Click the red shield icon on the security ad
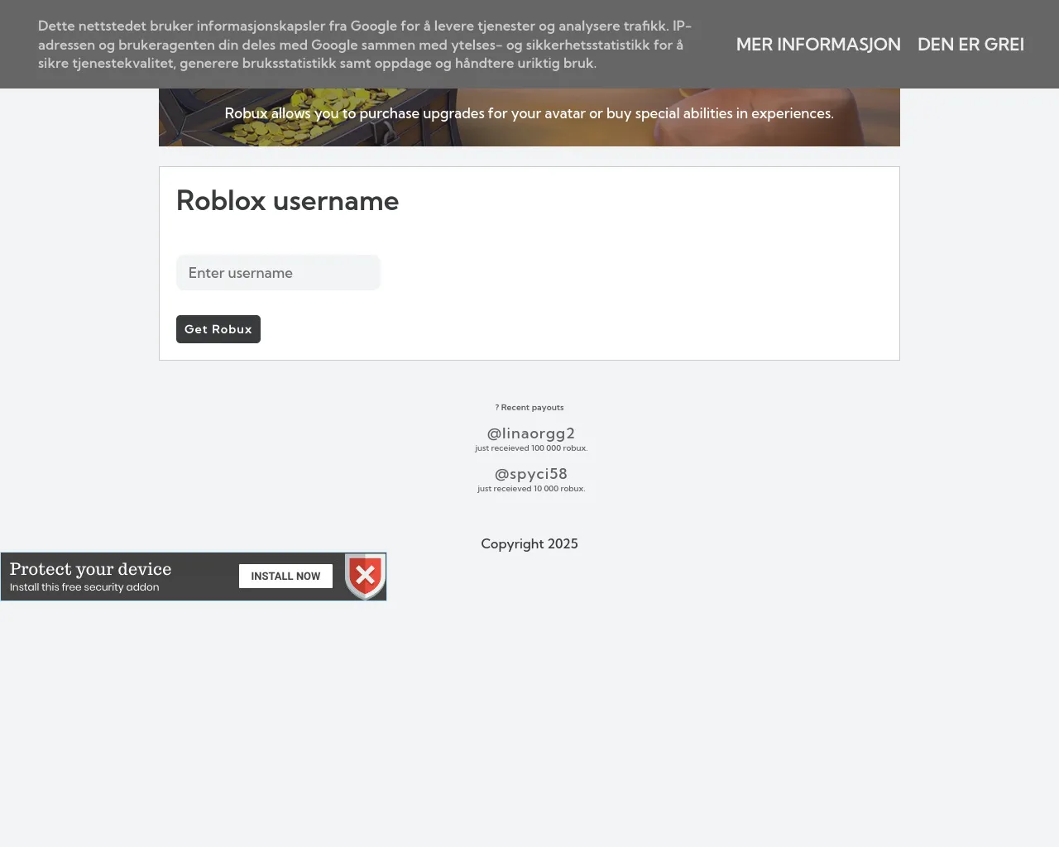Viewport: 1059px width, 847px height. (x=365, y=576)
